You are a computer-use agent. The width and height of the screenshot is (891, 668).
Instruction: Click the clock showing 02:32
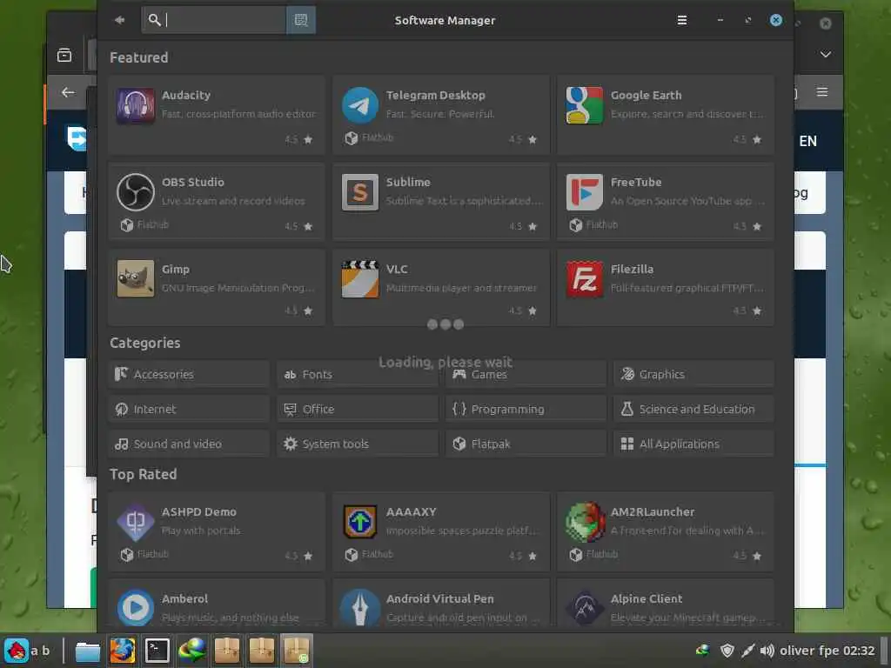pyautogui.click(x=859, y=651)
